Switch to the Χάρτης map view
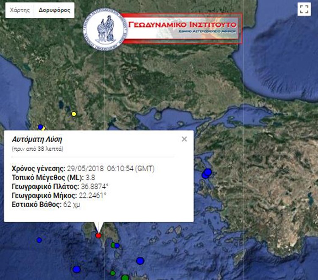This screenshot has width=318, height=280. 19,11
